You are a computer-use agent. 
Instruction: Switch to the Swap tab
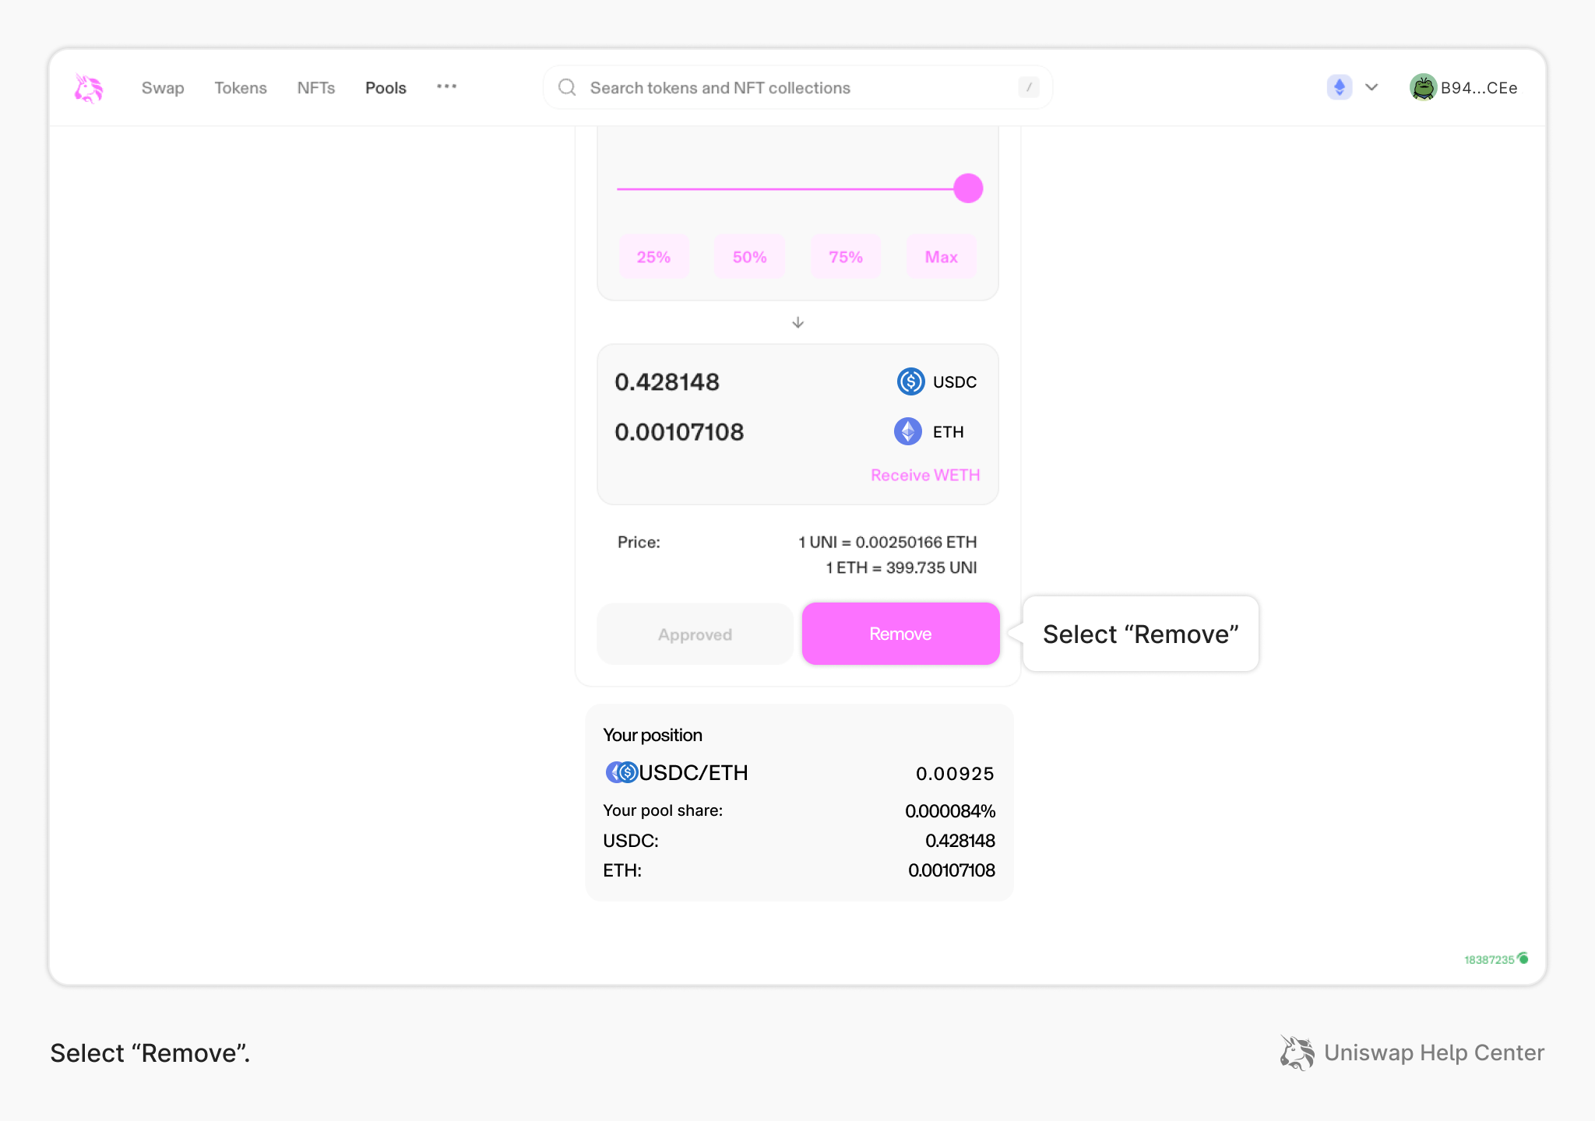click(x=162, y=87)
